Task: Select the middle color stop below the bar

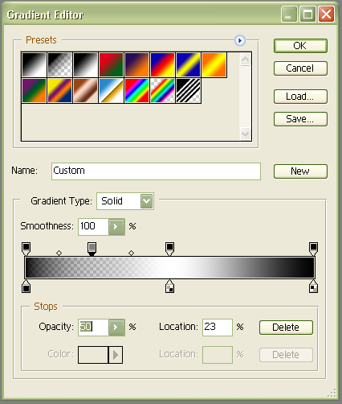Action: (x=169, y=287)
